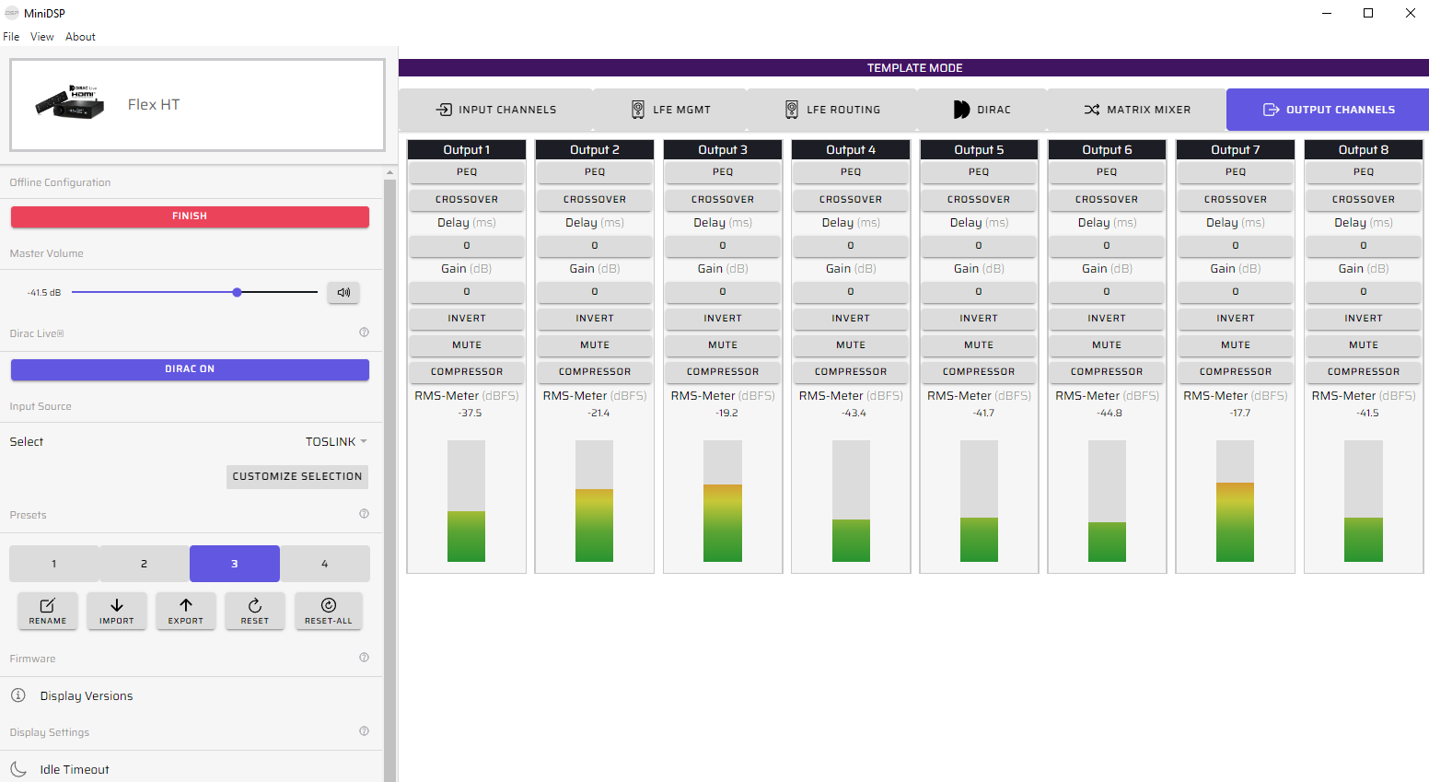The height and width of the screenshot is (782, 1429).
Task: Click the Export preset arrow icon
Action: point(186,610)
